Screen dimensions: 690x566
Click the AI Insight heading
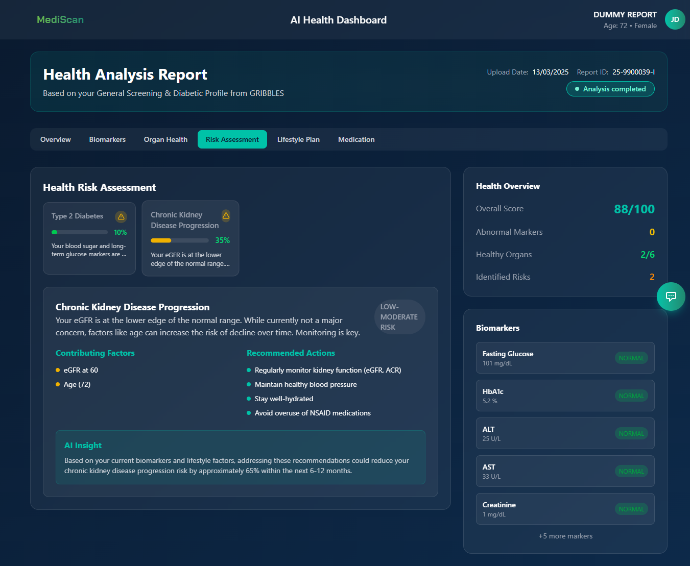[83, 446]
